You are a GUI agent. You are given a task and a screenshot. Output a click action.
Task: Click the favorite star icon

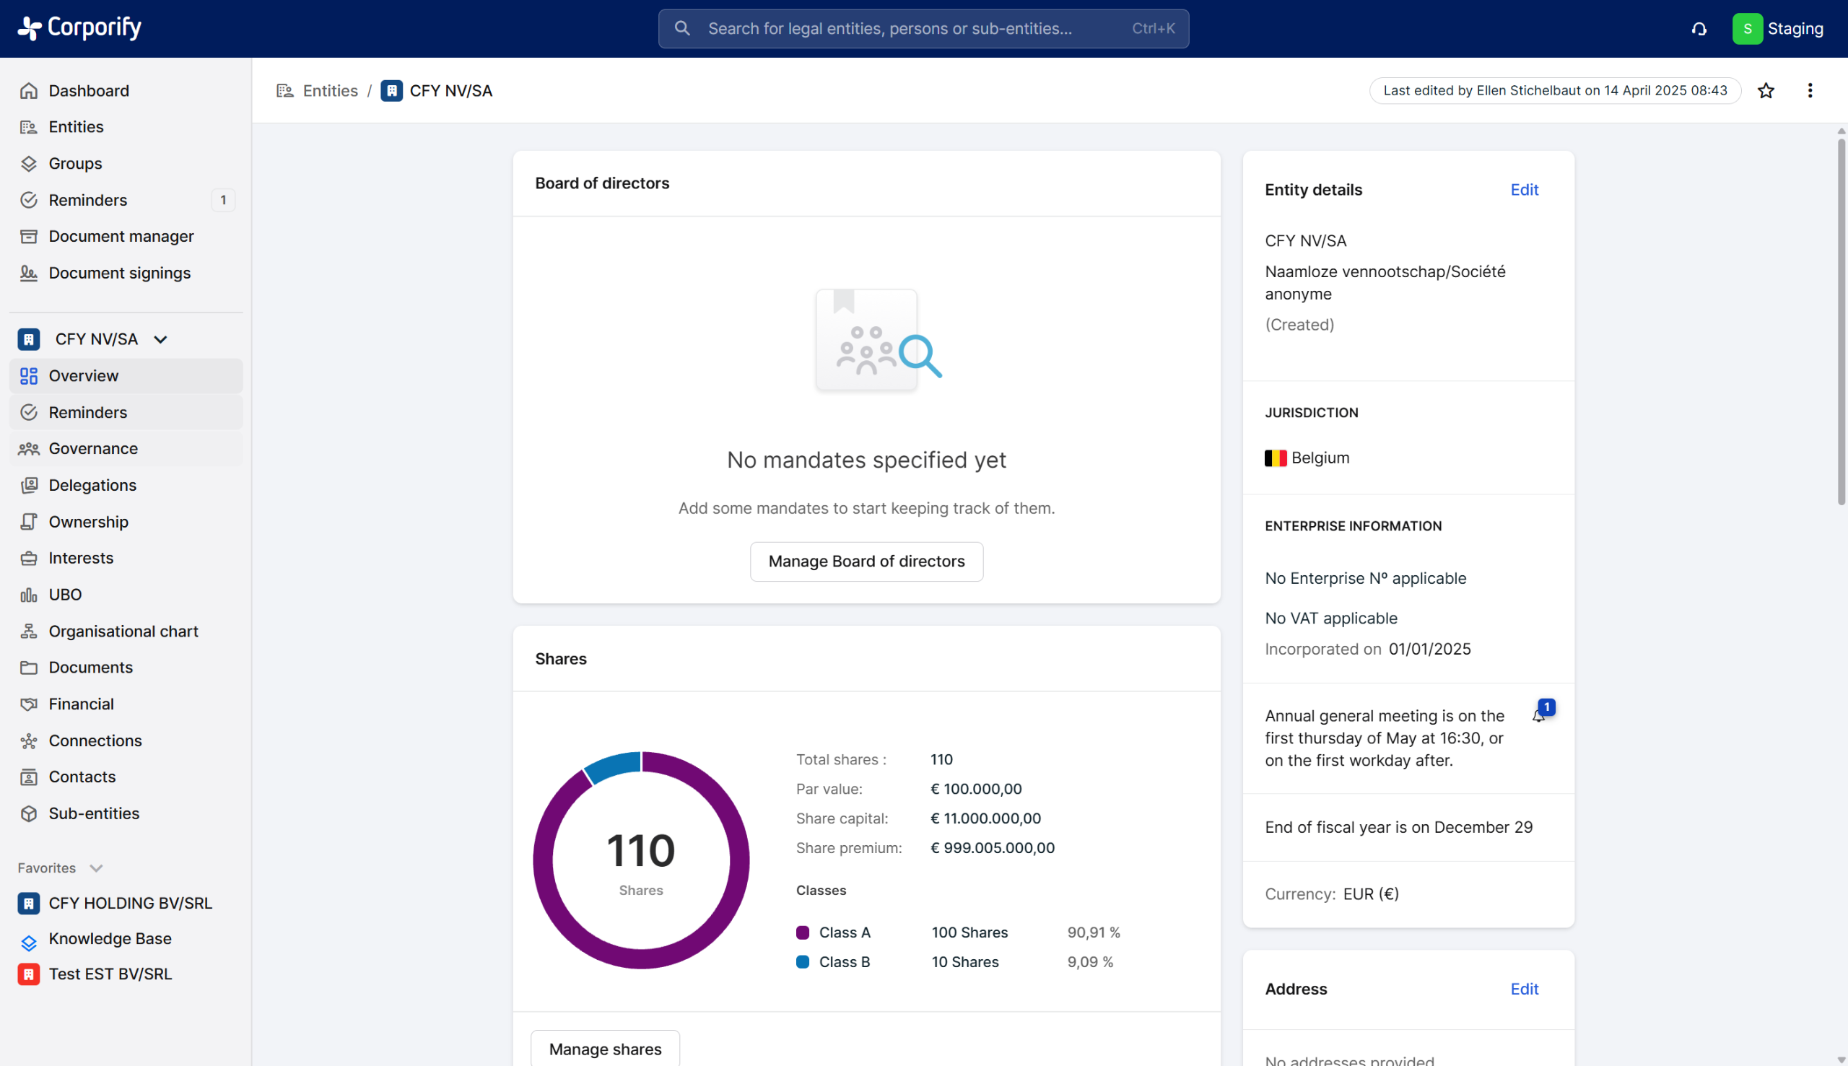coord(1765,91)
